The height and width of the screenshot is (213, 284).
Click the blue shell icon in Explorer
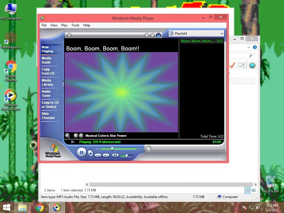[252, 65]
